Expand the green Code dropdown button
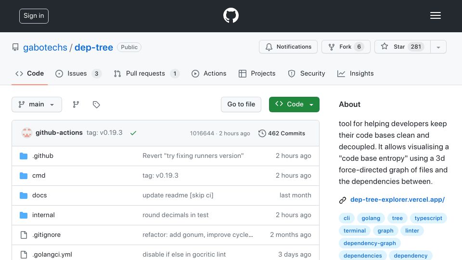Screen dimensions: 462x260 pyautogui.click(x=294, y=104)
